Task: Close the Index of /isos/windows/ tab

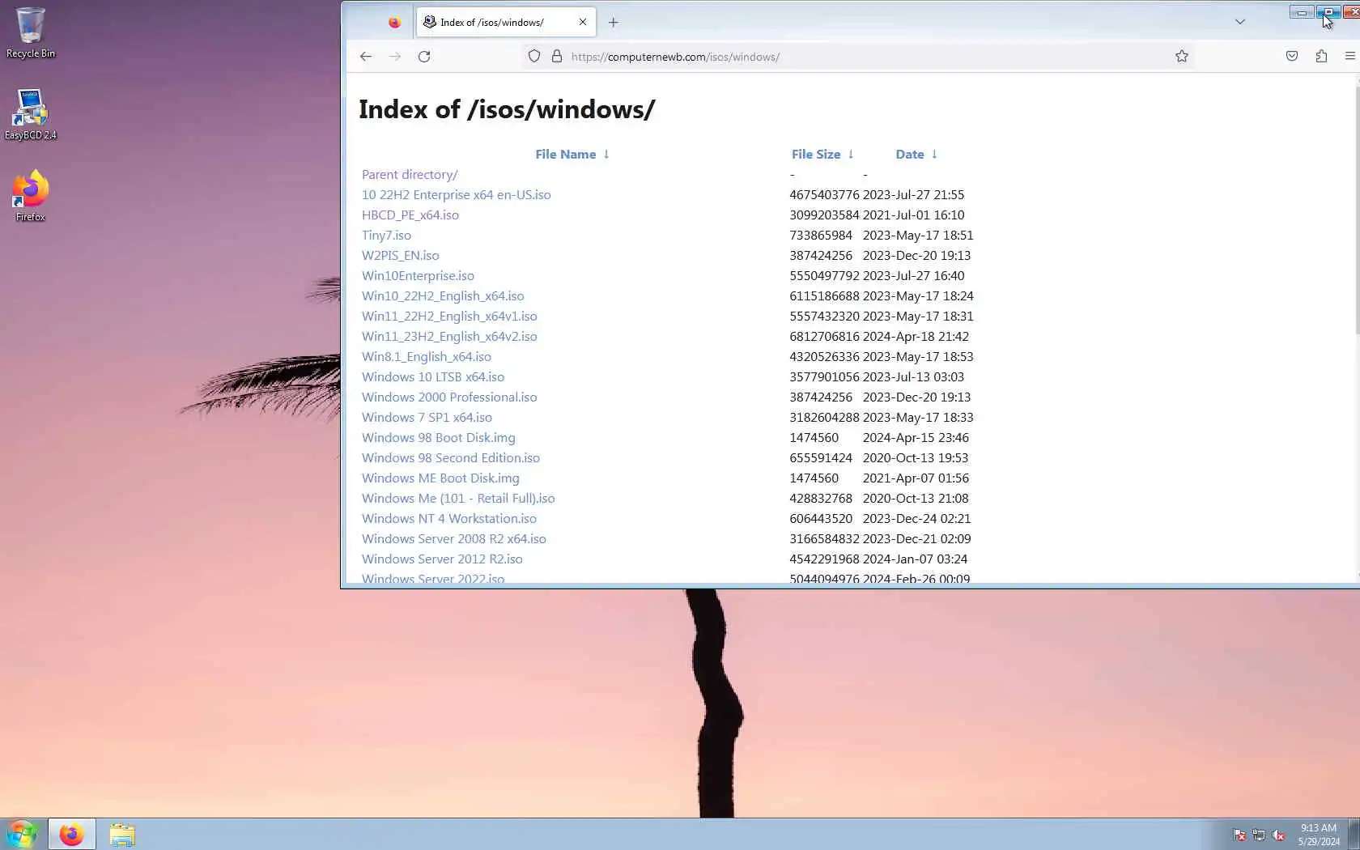Action: coord(583,23)
